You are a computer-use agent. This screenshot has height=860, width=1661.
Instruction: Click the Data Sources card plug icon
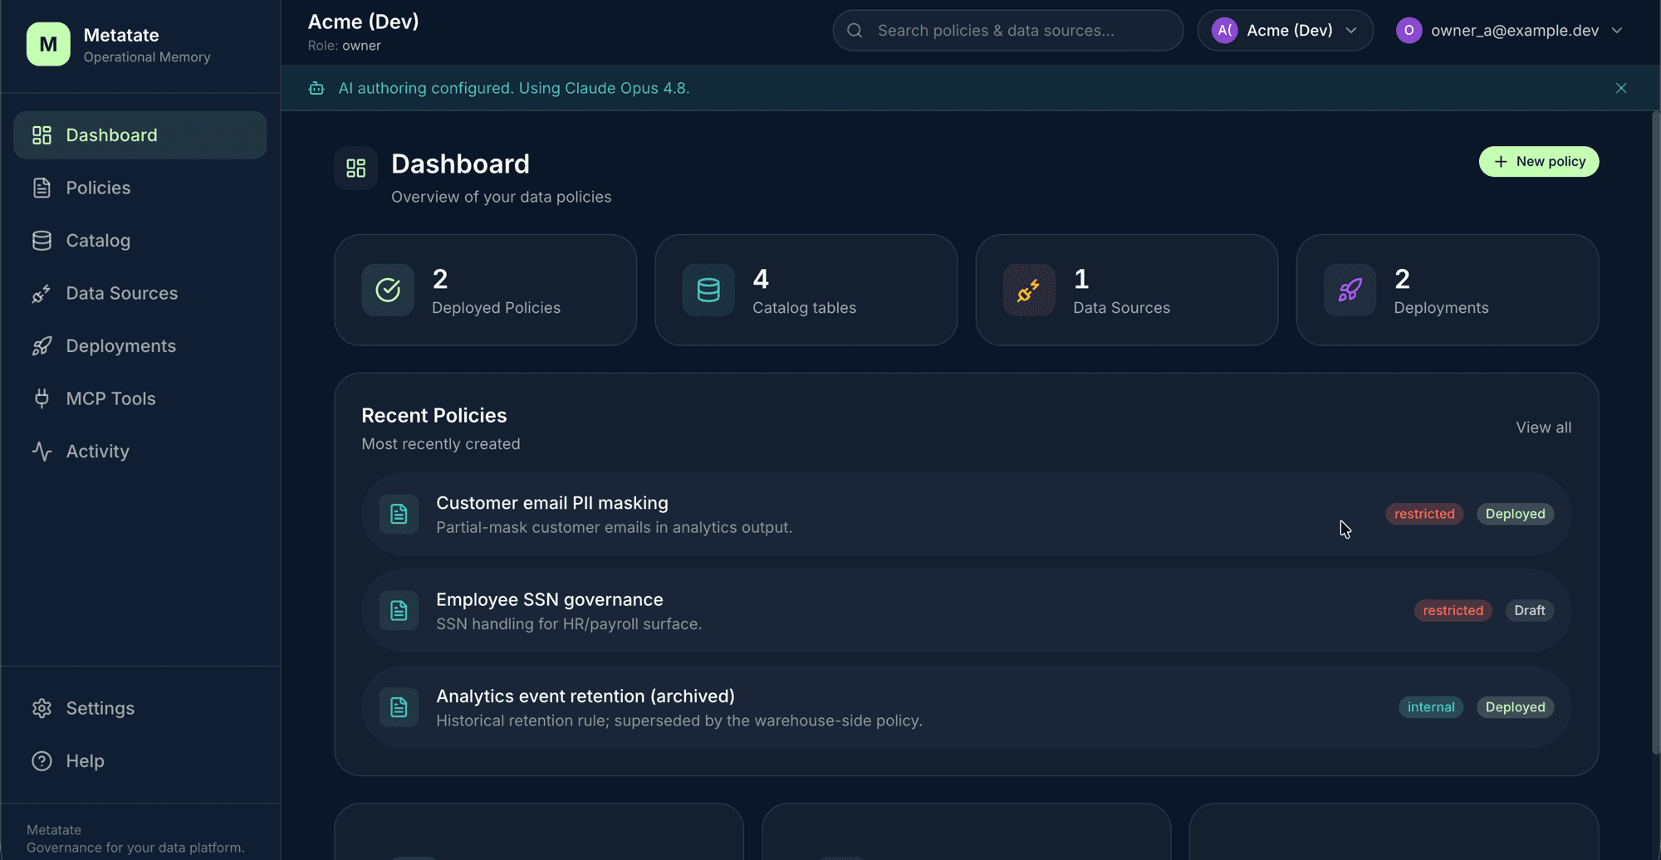point(1029,290)
